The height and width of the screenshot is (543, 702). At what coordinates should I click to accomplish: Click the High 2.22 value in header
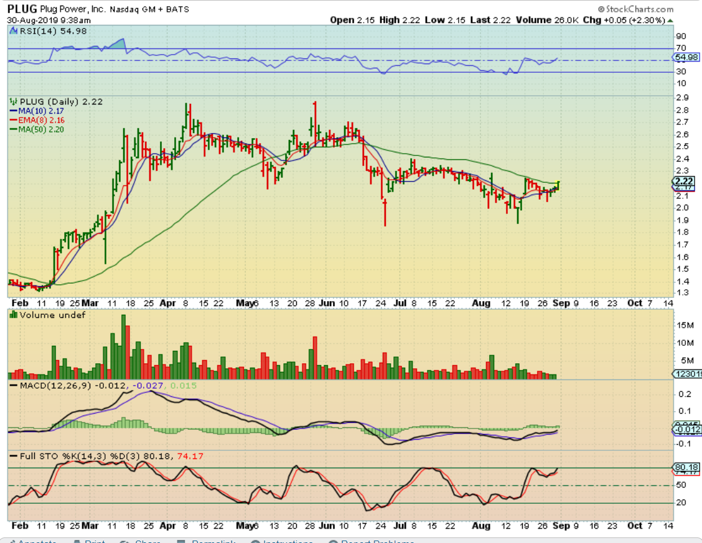[400, 20]
